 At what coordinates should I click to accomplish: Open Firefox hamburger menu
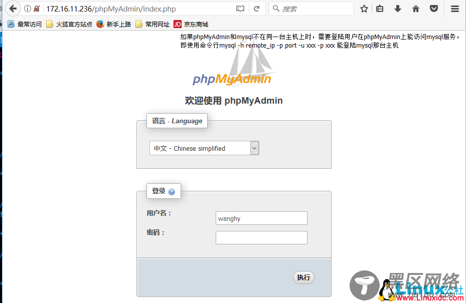coord(454,9)
